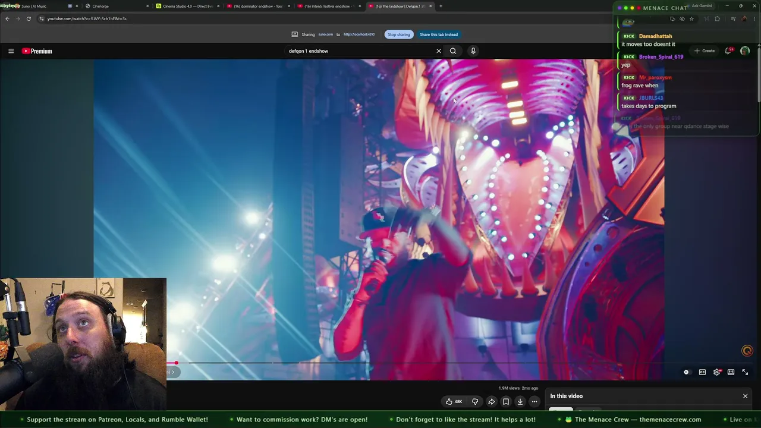Screen dimensions: 761x428
Task: Click the red video progress bar
Action: tap(172, 363)
